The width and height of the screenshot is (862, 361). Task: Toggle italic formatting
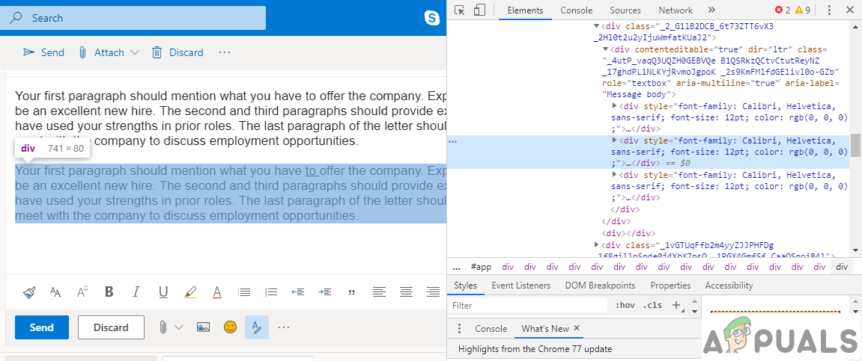pos(136,292)
